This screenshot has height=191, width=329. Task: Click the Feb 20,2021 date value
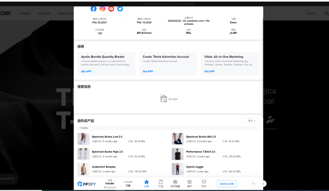point(100,23)
